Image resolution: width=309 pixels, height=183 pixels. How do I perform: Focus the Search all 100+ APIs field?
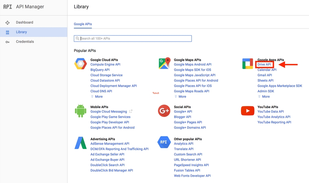coord(133,38)
